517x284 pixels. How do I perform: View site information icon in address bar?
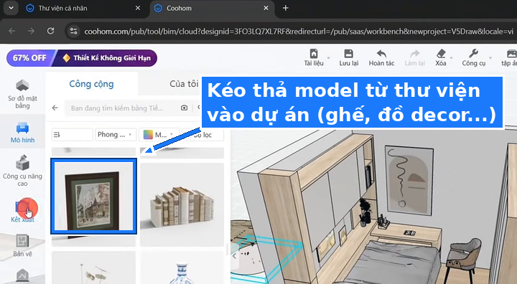(73, 32)
